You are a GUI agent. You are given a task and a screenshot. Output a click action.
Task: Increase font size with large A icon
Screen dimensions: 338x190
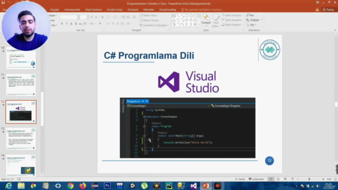(92, 17)
